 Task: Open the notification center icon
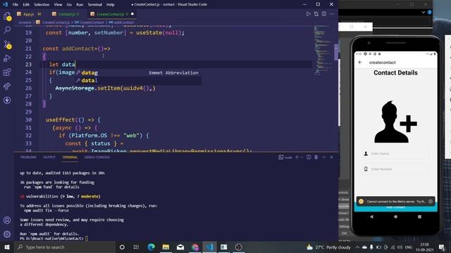point(442,247)
